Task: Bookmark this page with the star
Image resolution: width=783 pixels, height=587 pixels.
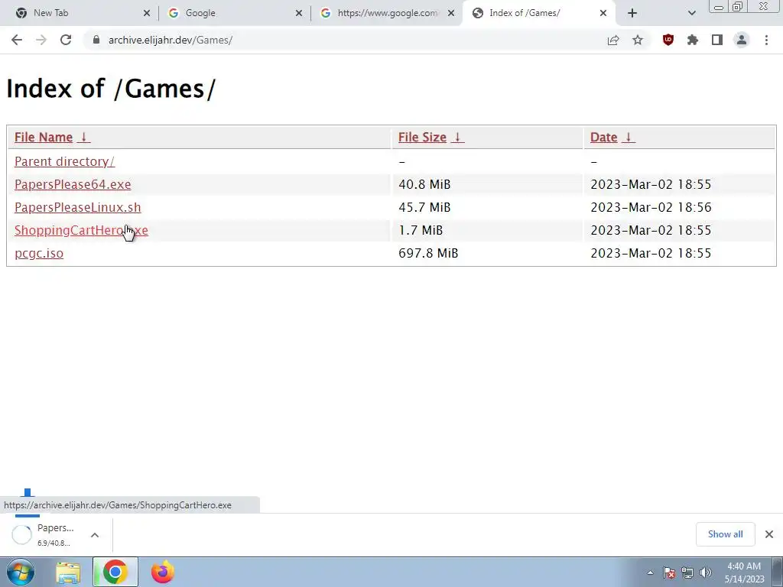Action: (x=638, y=40)
